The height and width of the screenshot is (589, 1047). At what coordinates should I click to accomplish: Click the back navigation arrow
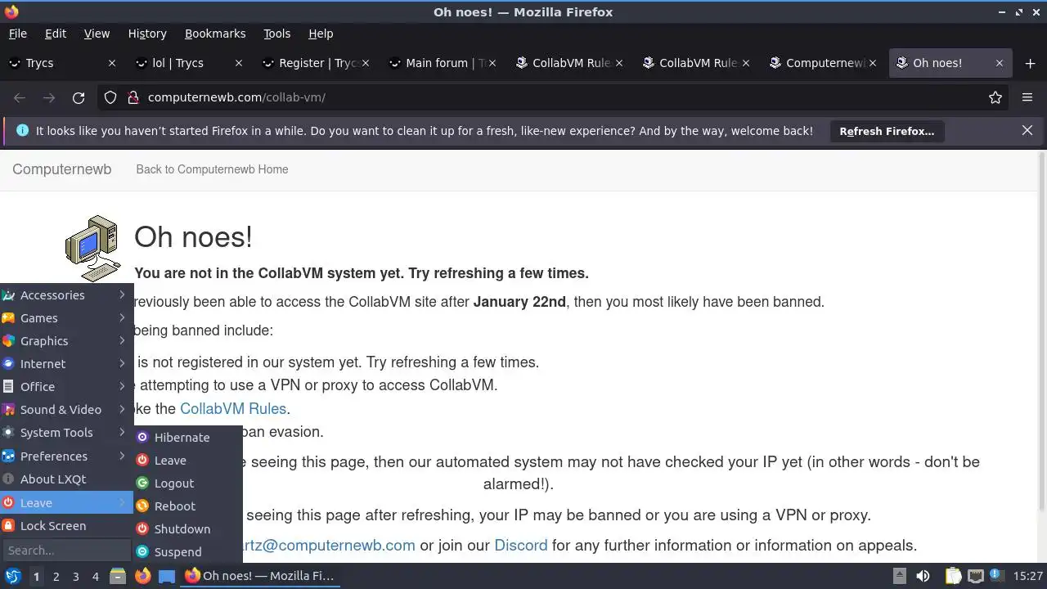point(20,97)
